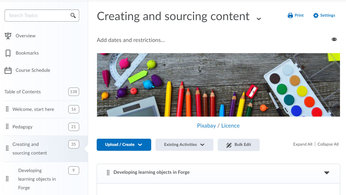Click the art supplies banner image
Image resolution: width=346 pixels, height=195 pixels.
218,85
